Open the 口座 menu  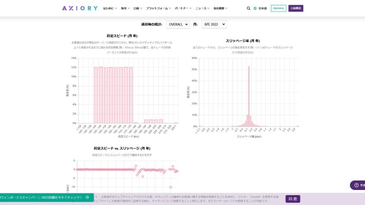coord(138,8)
